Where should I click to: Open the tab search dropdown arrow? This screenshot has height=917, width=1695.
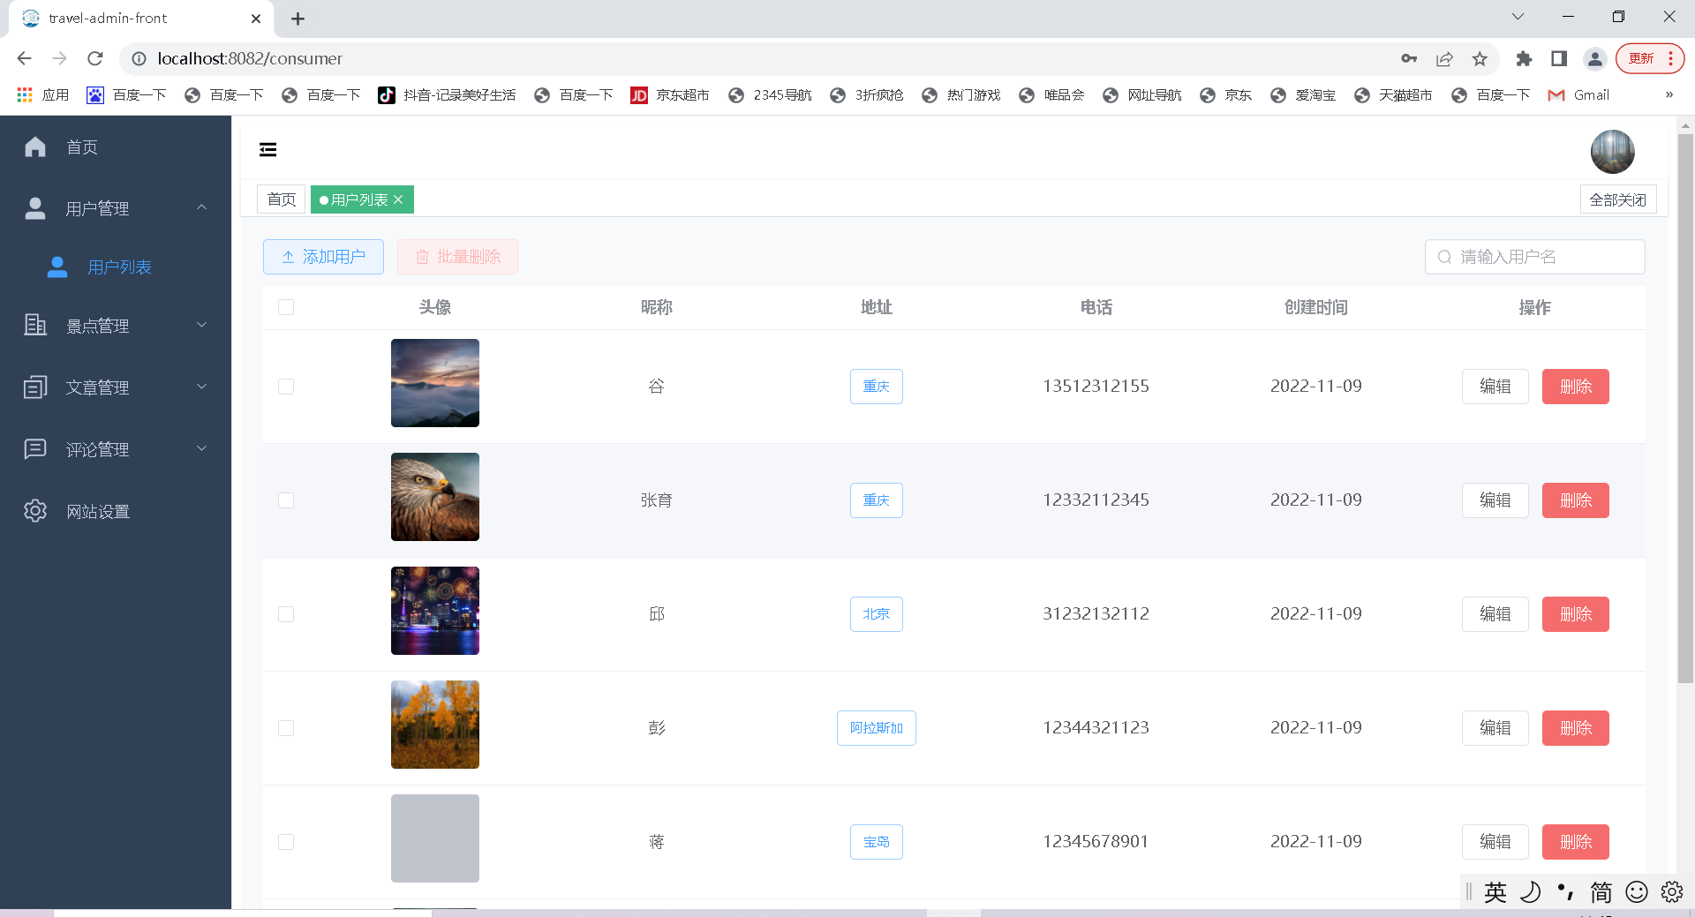1518,17
